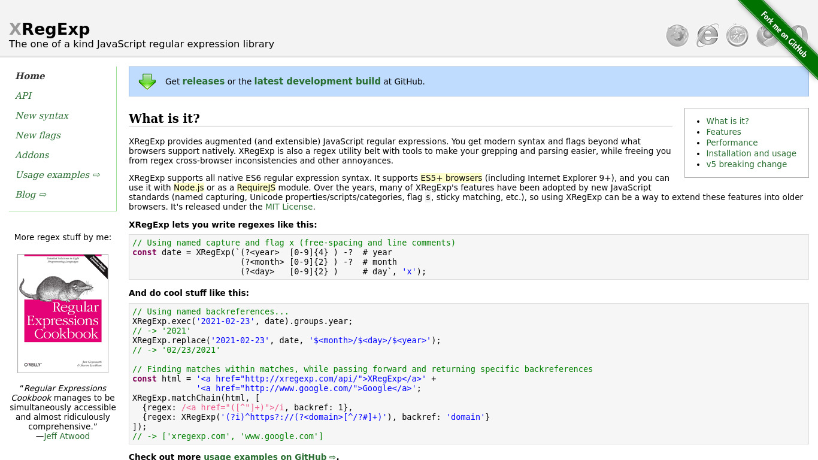Jump to What is it? in contents
Viewport: 818px width, 460px height.
(728, 121)
